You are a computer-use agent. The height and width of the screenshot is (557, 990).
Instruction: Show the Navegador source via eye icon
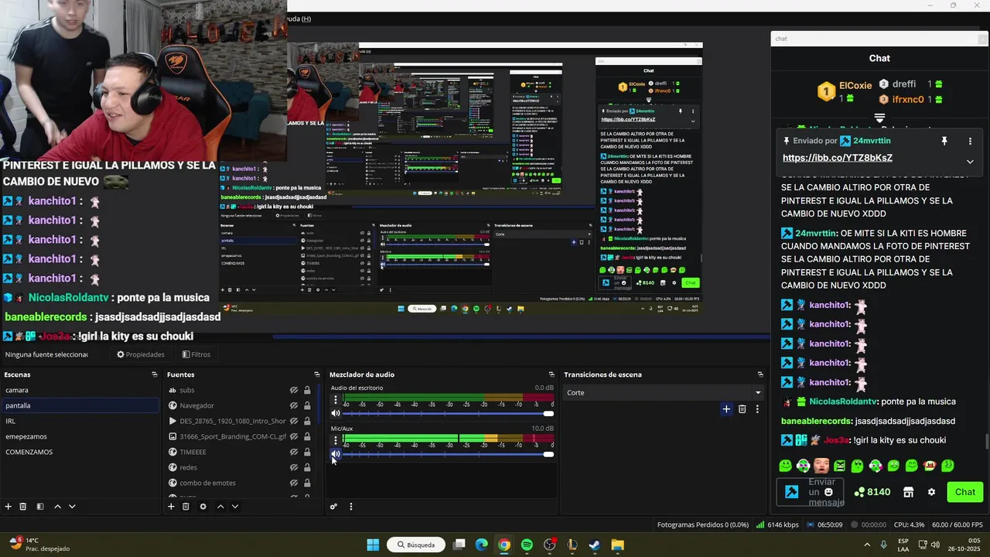click(x=294, y=405)
